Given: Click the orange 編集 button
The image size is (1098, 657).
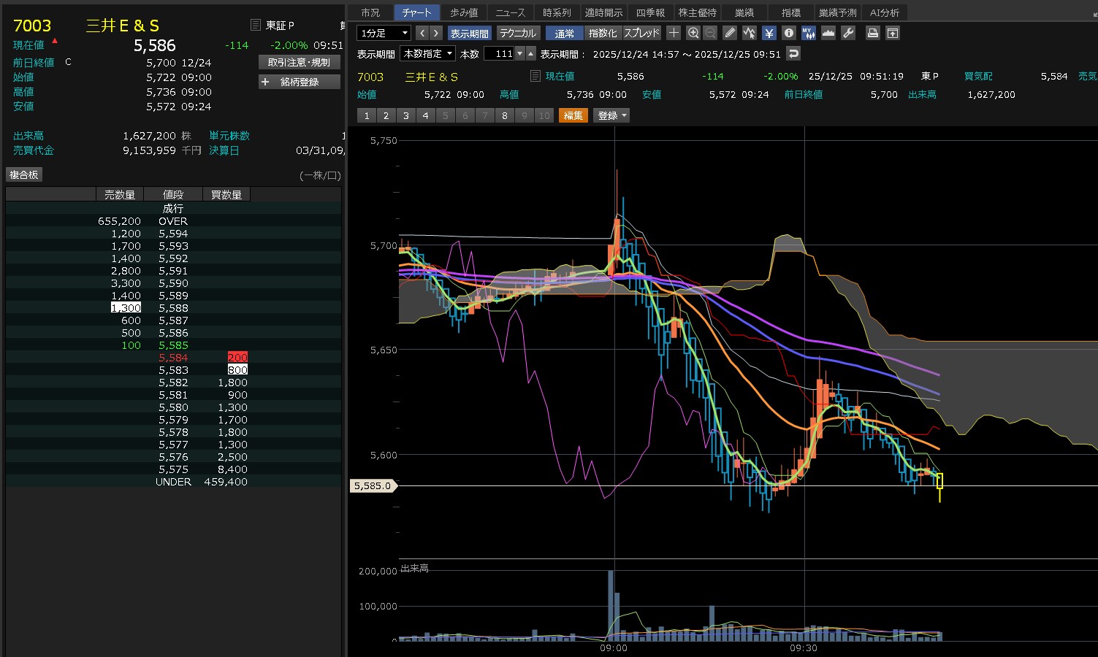Looking at the screenshot, I should coord(573,115).
